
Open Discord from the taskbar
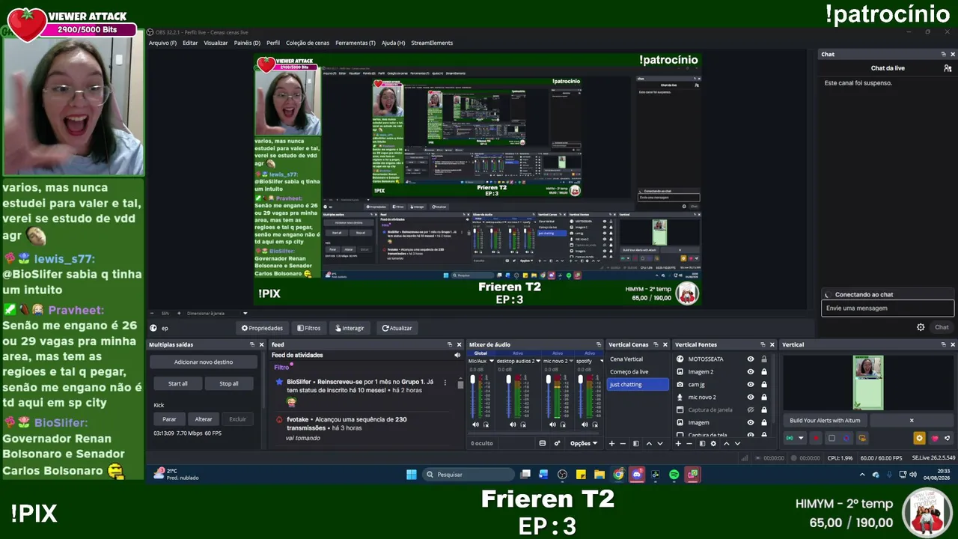(637, 475)
